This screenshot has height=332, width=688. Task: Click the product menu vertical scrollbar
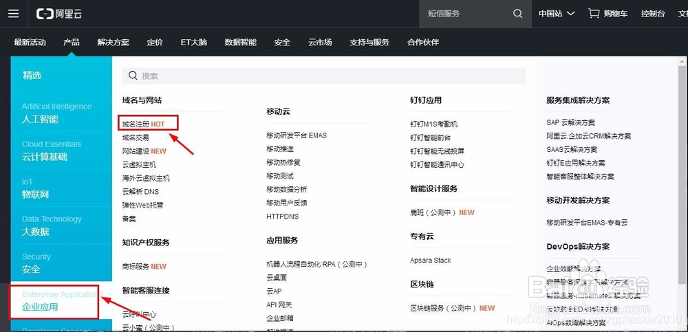pyautogui.click(x=681, y=175)
